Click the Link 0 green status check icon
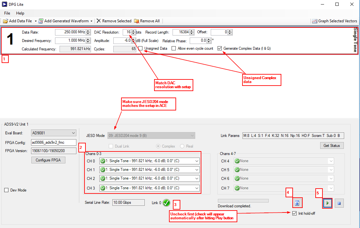 166,202
